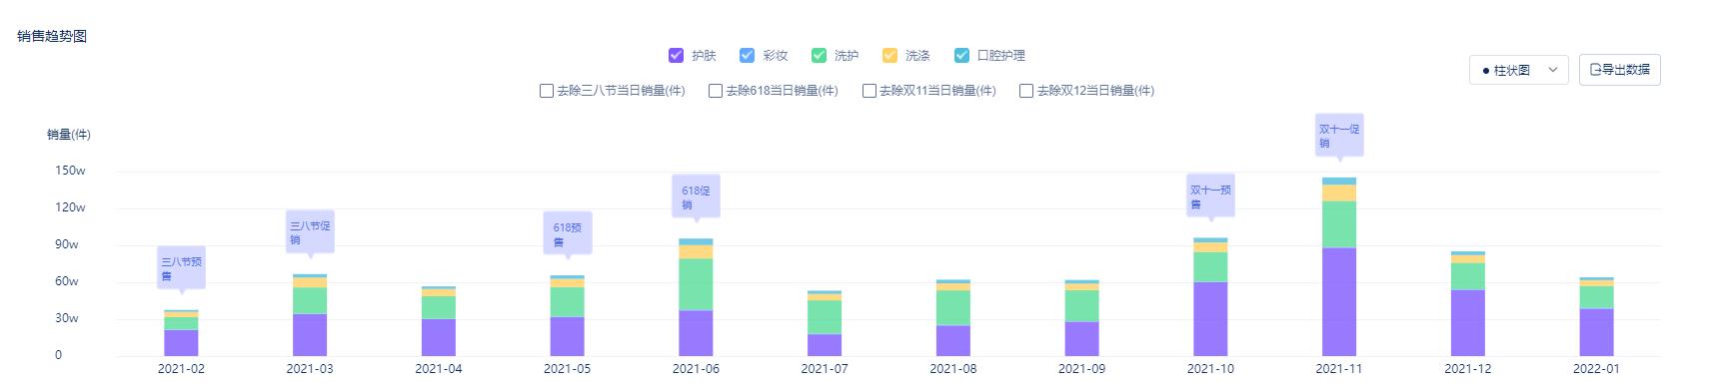Open the 柱状图 chart type dropdown
Image resolution: width=1711 pixels, height=389 pixels.
point(1518,70)
